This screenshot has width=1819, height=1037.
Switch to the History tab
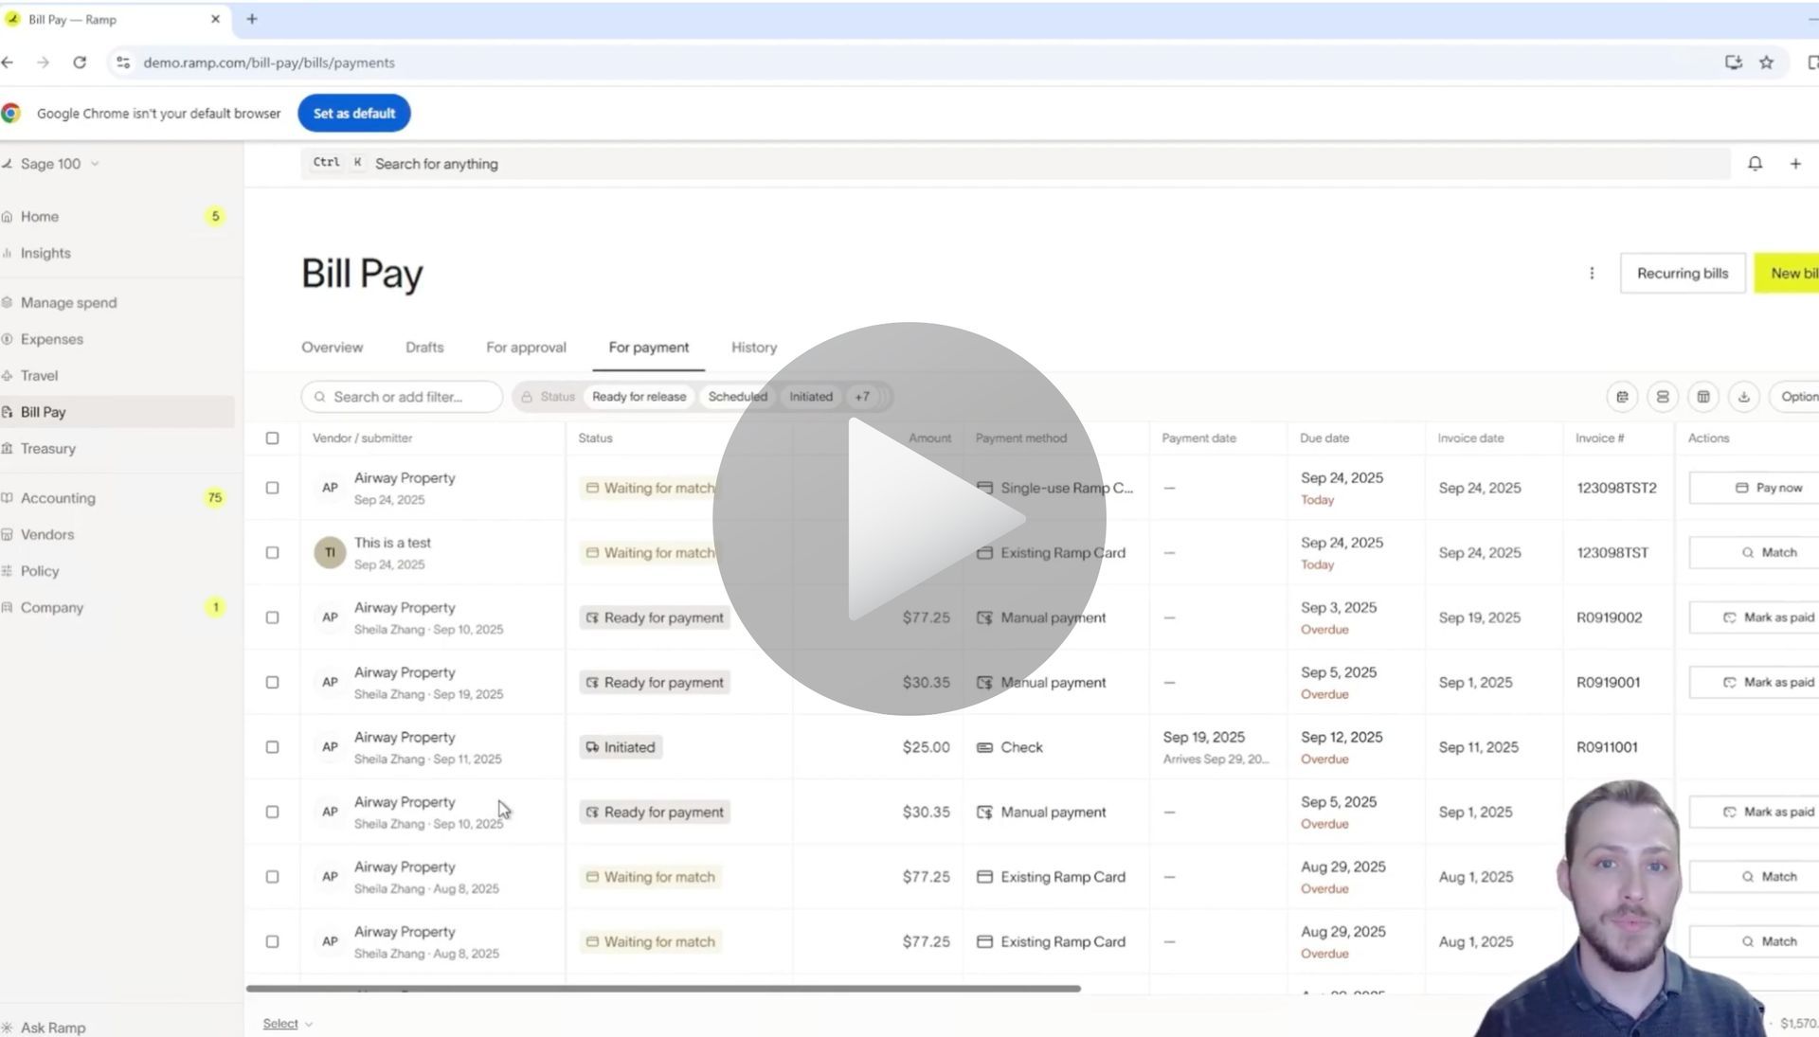(x=753, y=348)
